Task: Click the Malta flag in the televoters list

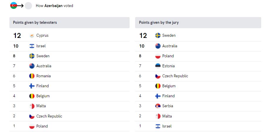Action: coord(32,106)
